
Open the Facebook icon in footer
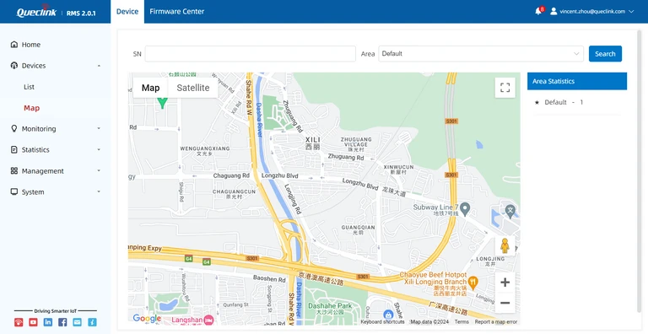coord(62,322)
